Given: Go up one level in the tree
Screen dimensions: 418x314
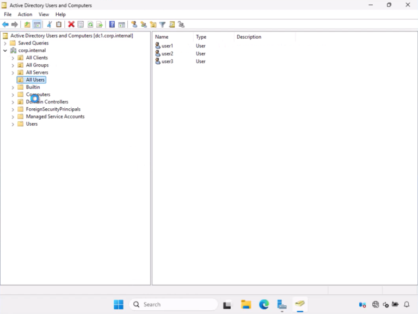Looking at the screenshot, I should coord(27,24).
